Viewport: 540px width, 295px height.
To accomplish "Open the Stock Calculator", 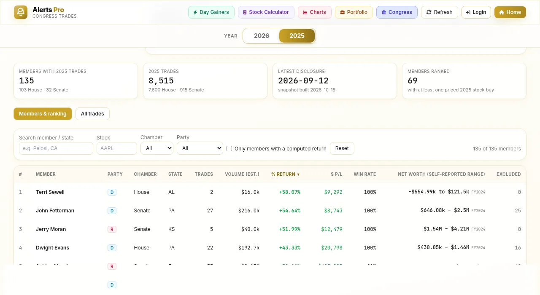I will click(266, 12).
